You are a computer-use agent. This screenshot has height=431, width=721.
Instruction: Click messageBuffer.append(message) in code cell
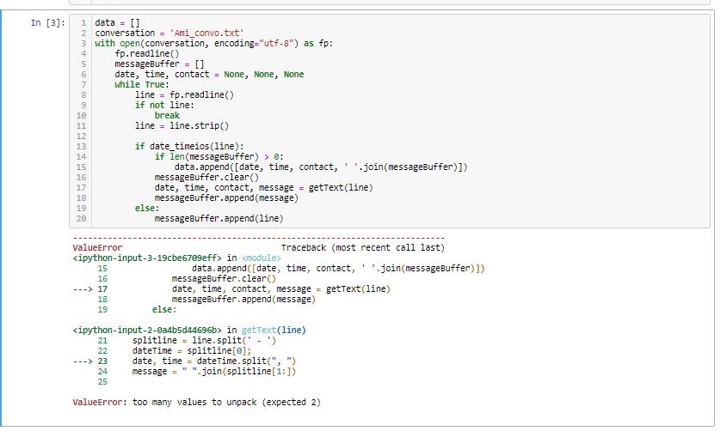(226, 197)
